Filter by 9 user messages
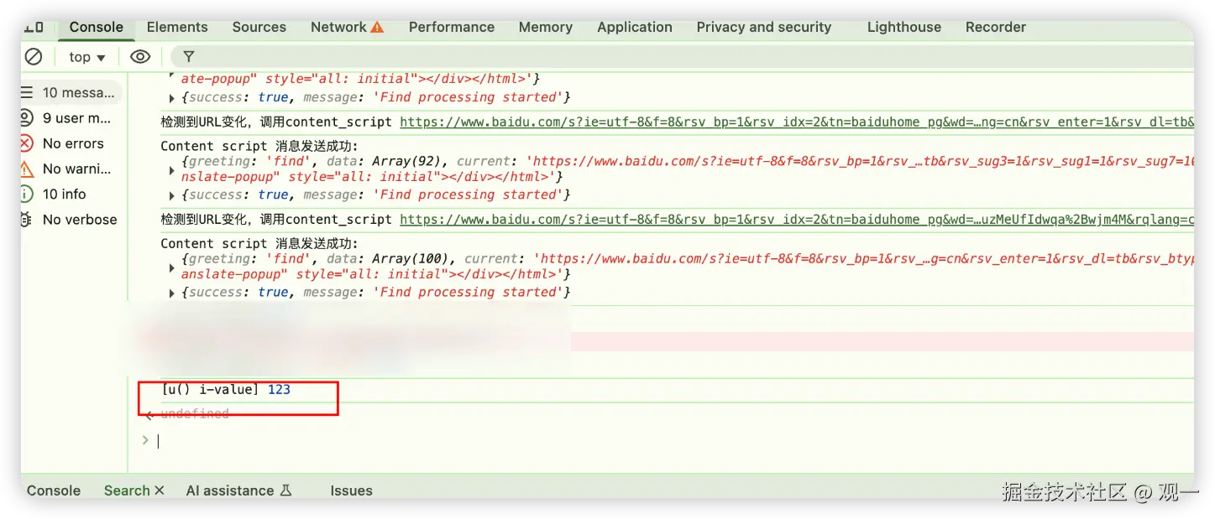The image size is (1215, 519). [71, 118]
